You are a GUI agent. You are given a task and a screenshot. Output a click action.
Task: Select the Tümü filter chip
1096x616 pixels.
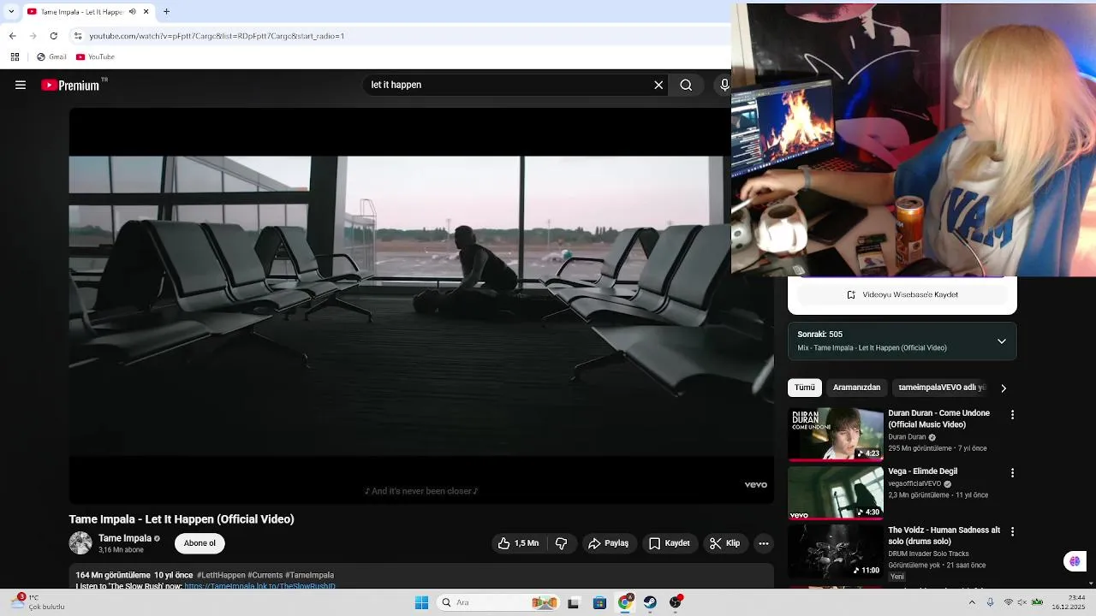click(805, 388)
